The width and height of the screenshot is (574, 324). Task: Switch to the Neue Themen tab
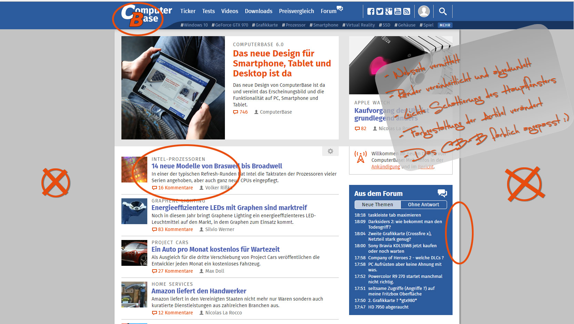[377, 205]
